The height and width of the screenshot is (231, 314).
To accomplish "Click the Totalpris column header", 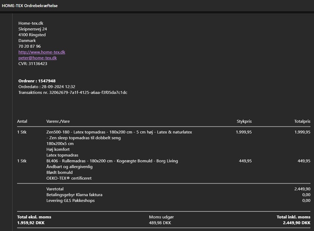I will [302, 121].
